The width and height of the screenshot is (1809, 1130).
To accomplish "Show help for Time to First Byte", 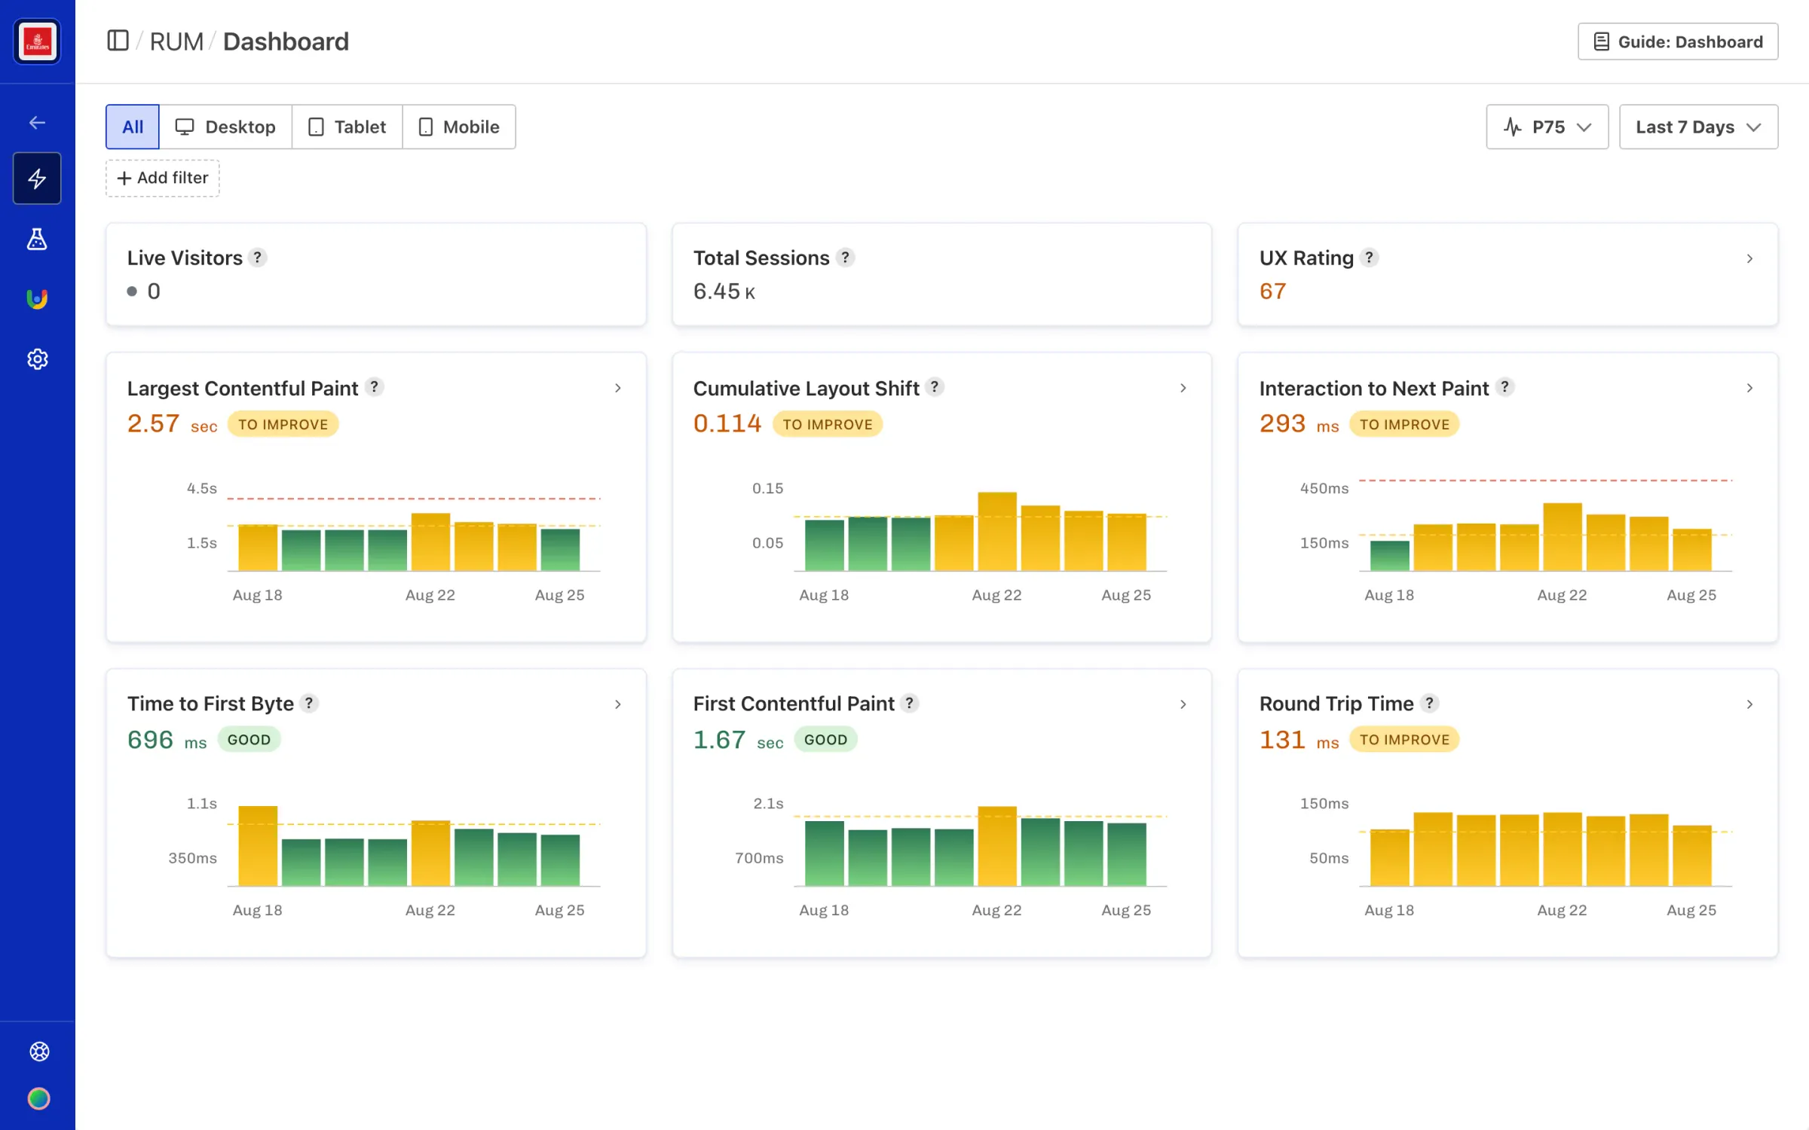I will click(309, 703).
